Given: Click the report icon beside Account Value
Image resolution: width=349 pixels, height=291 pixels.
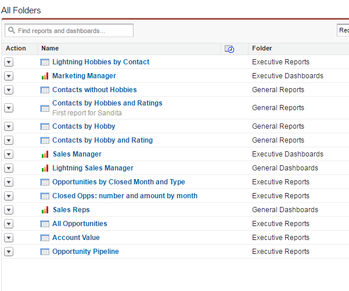Looking at the screenshot, I should (45, 238).
